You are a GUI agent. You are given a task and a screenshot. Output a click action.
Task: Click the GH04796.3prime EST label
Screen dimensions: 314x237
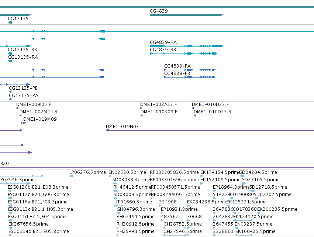tap(136, 209)
